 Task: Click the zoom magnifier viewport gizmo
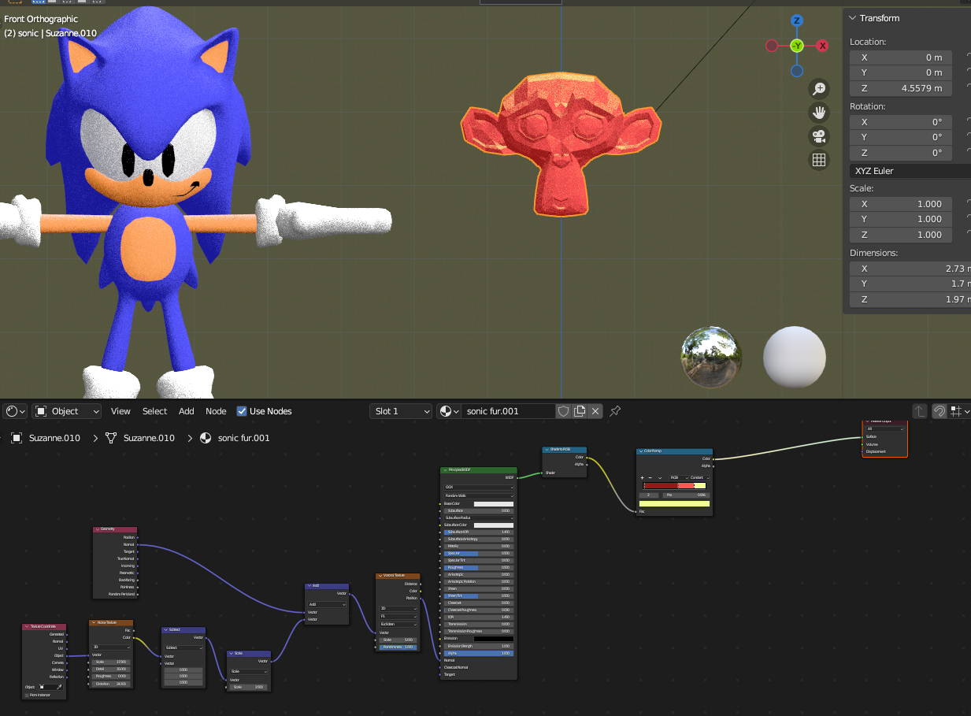(x=819, y=88)
